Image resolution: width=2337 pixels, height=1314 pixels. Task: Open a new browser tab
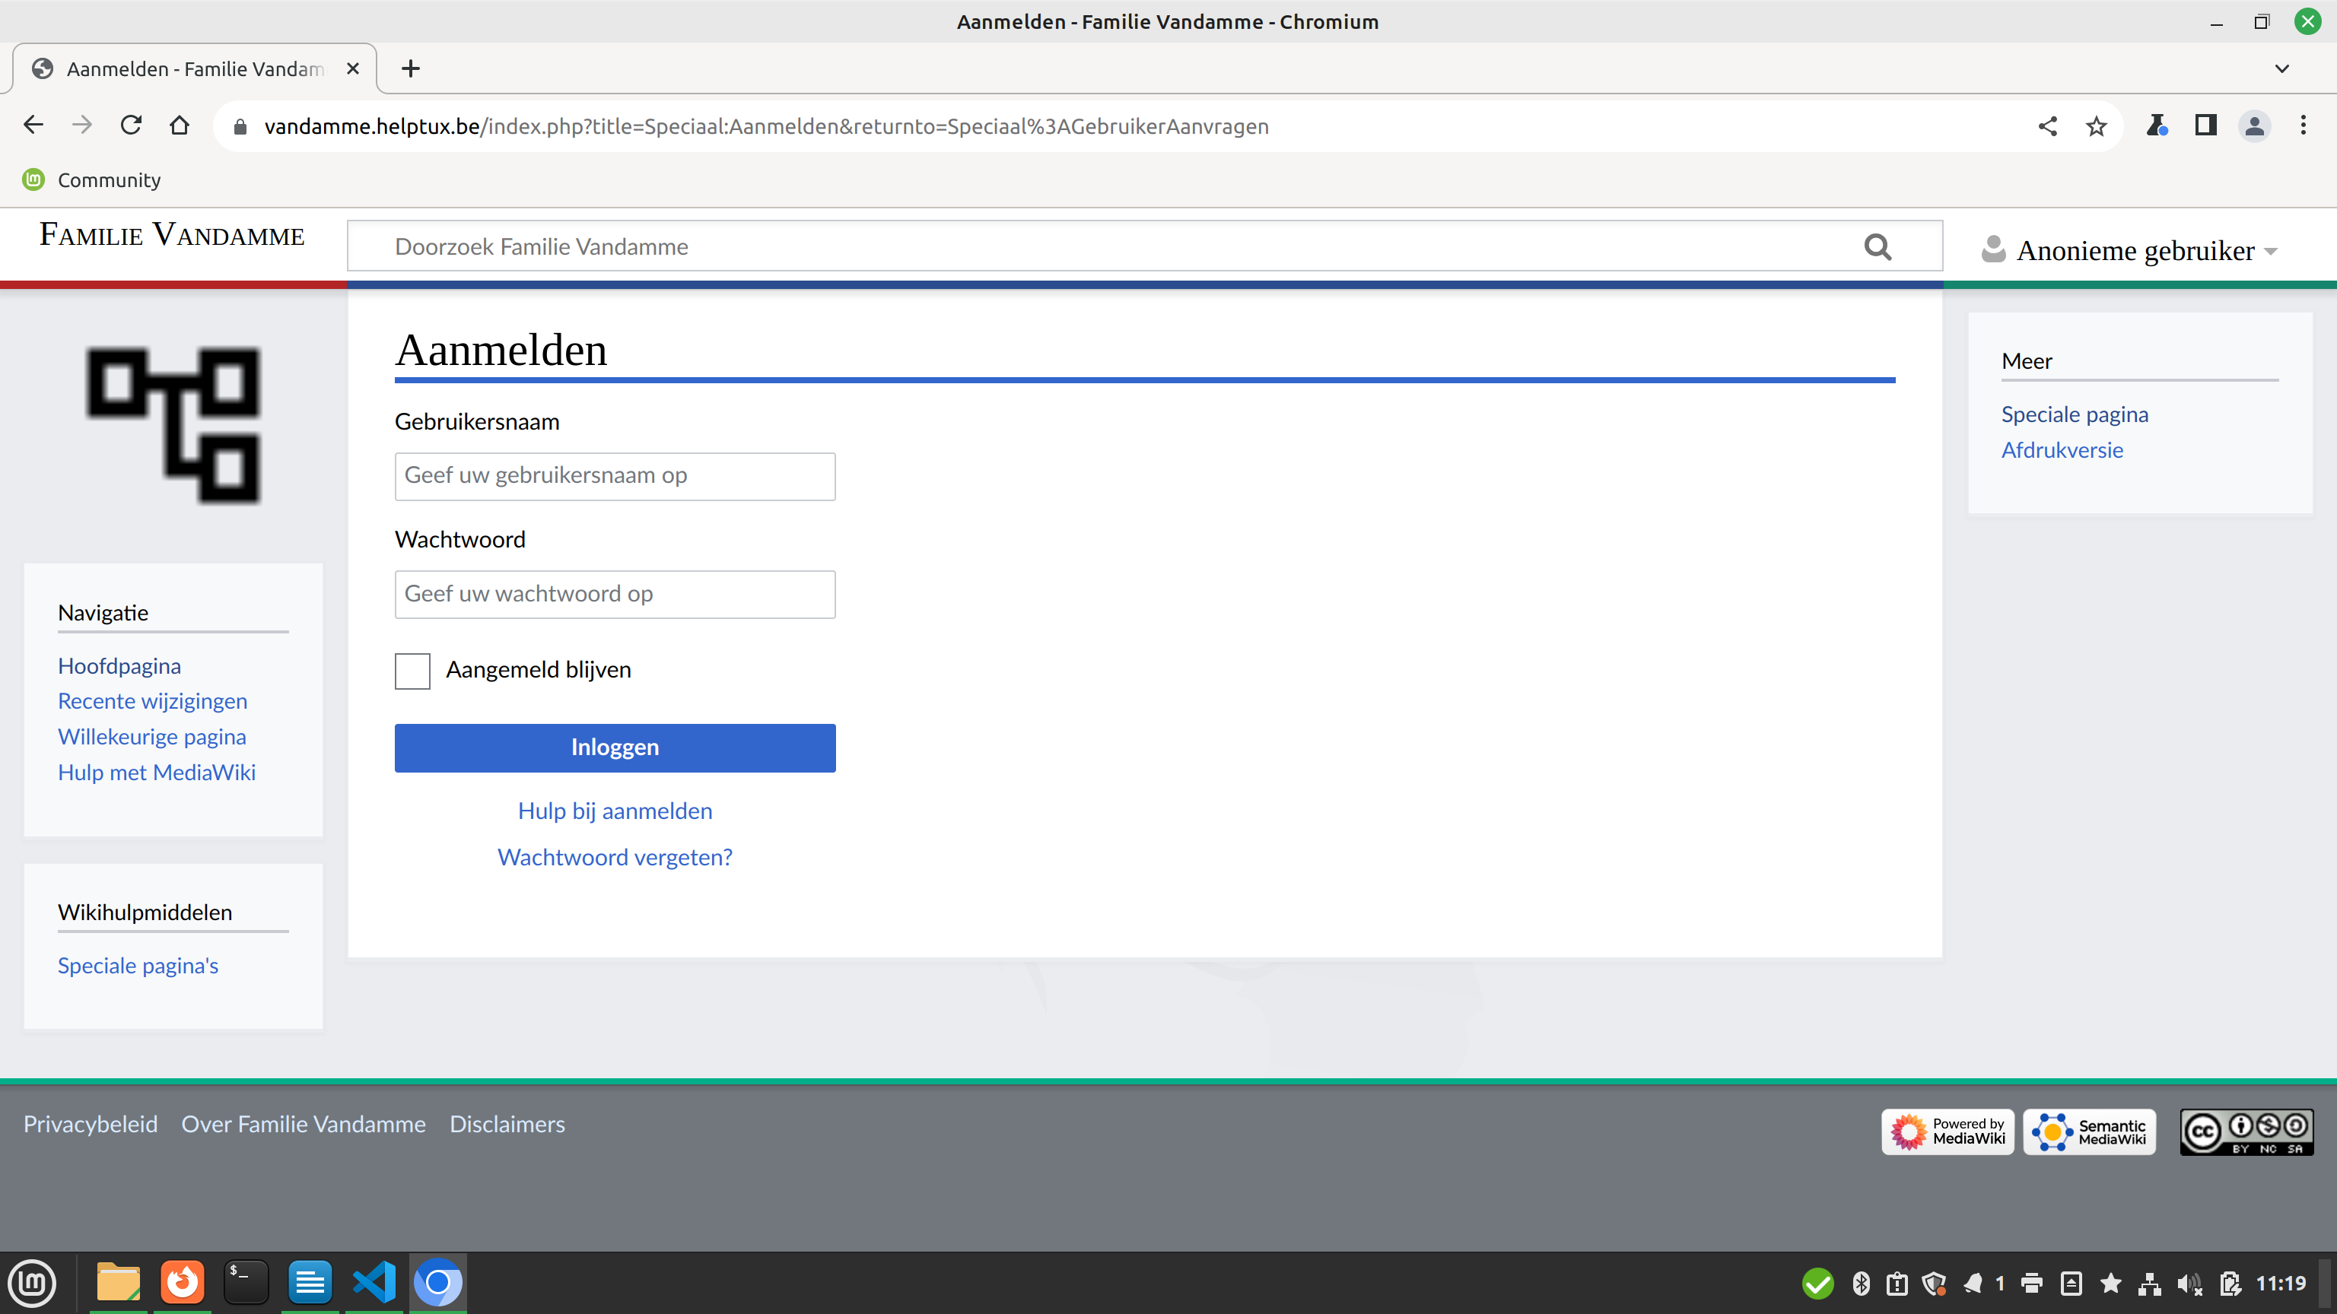(x=410, y=69)
